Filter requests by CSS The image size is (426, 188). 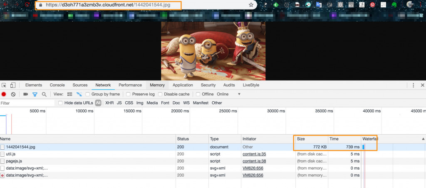[x=129, y=103]
